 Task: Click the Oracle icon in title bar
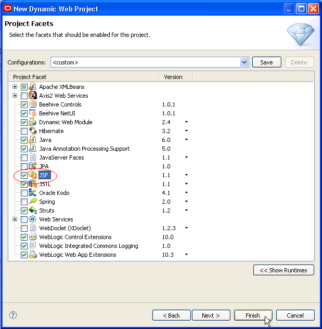click(8, 8)
